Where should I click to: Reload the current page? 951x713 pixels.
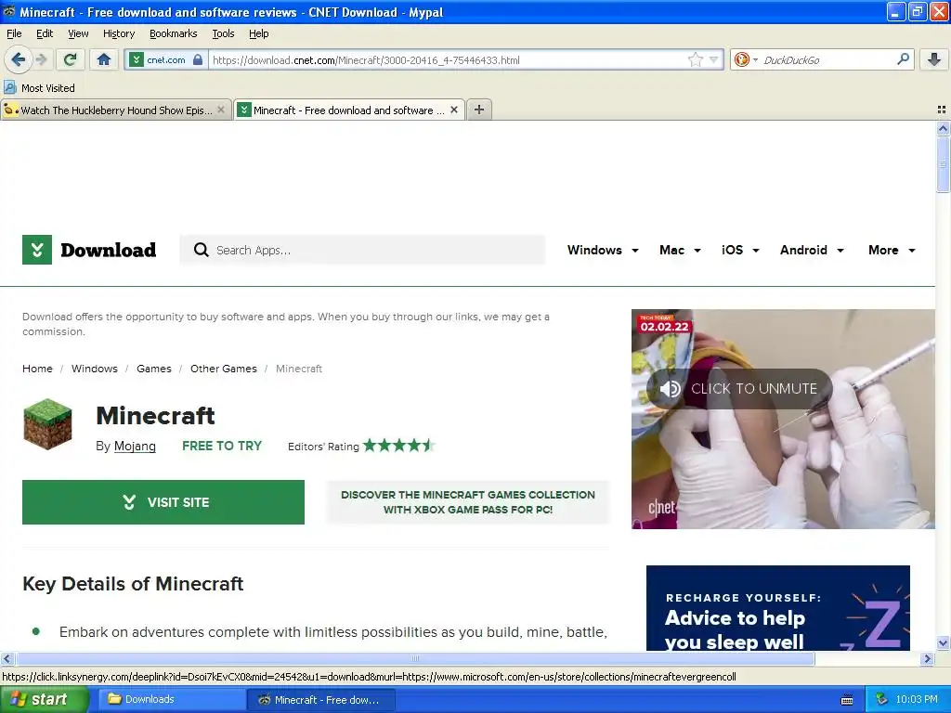[x=71, y=59]
